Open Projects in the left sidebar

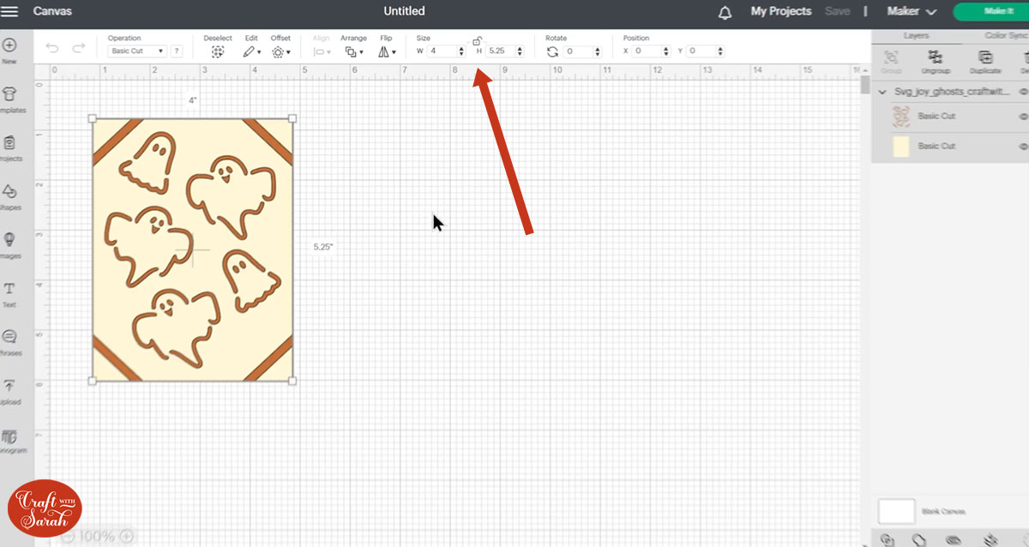[x=10, y=149]
